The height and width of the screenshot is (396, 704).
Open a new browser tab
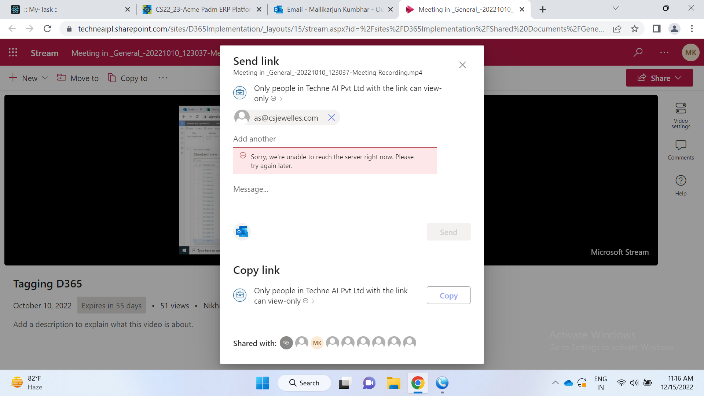pyautogui.click(x=543, y=10)
